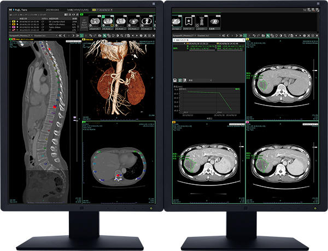Viewport: 328px width, 251px height.
Task: Click contrast half-circle icon in right monitor toolbar
Action: click(x=281, y=36)
